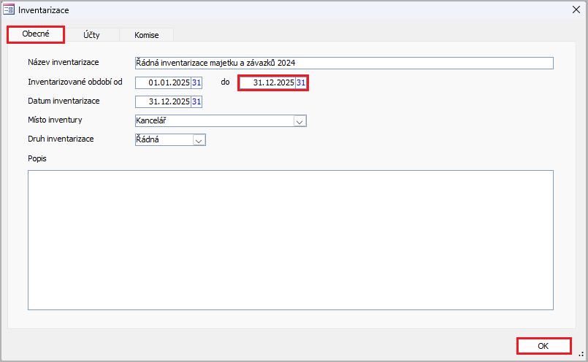Click the Kancelář value in location combo box
The height and width of the screenshot is (362, 588).
pos(213,121)
